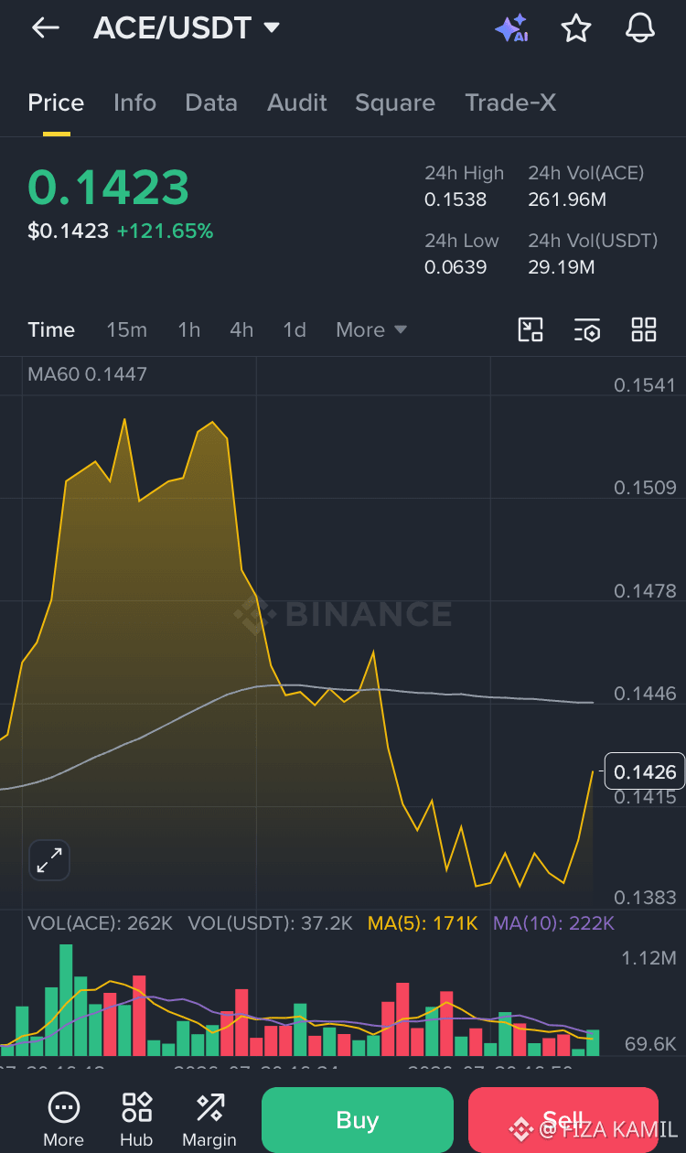Open chart indicator settings icon

(587, 329)
